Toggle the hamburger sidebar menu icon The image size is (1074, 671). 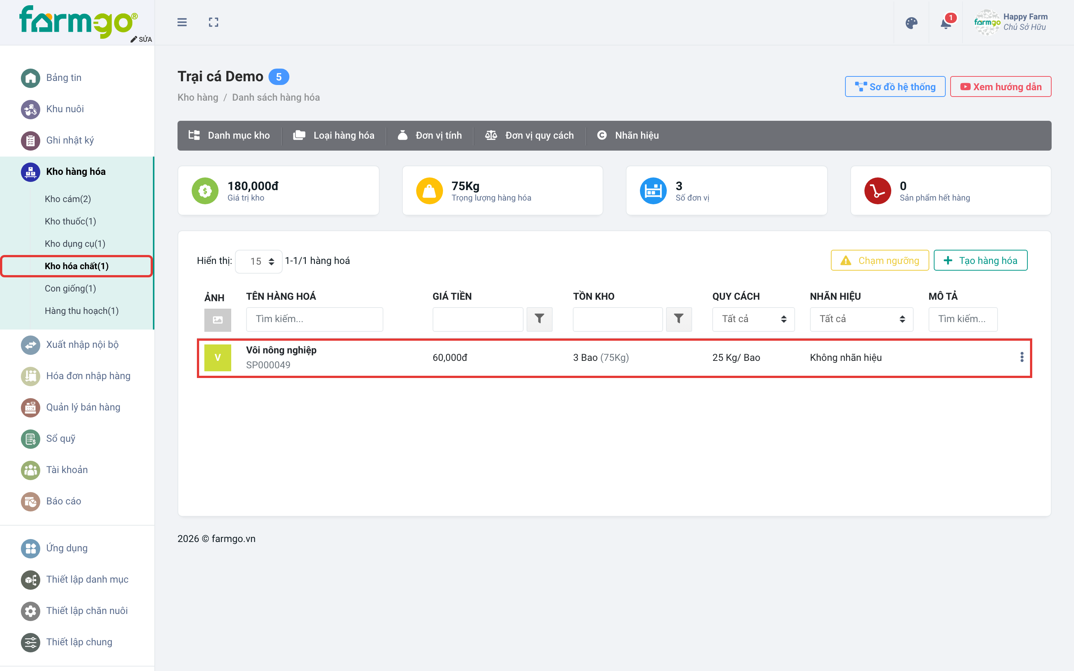click(x=182, y=22)
